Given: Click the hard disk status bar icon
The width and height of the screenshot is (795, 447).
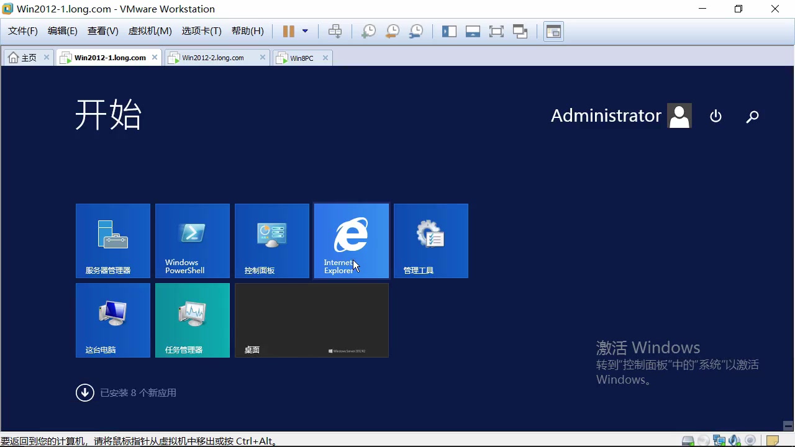Looking at the screenshot, I should coord(688,441).
